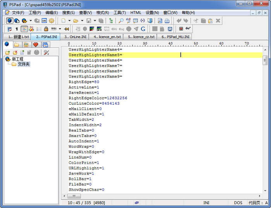Click the remove folder red X icon

coord(15,52)
